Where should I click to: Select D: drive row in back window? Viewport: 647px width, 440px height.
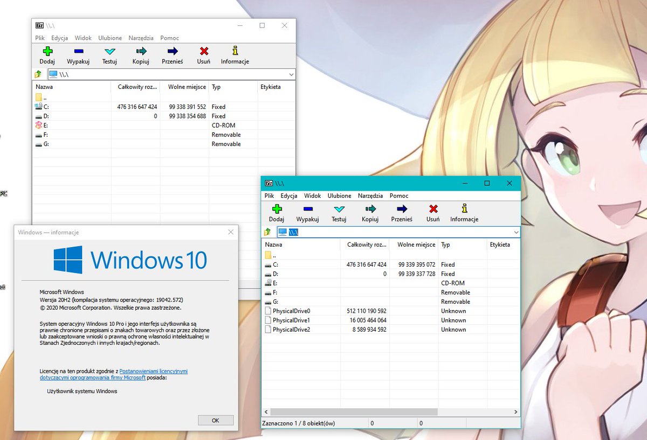[x=164, y=116]
